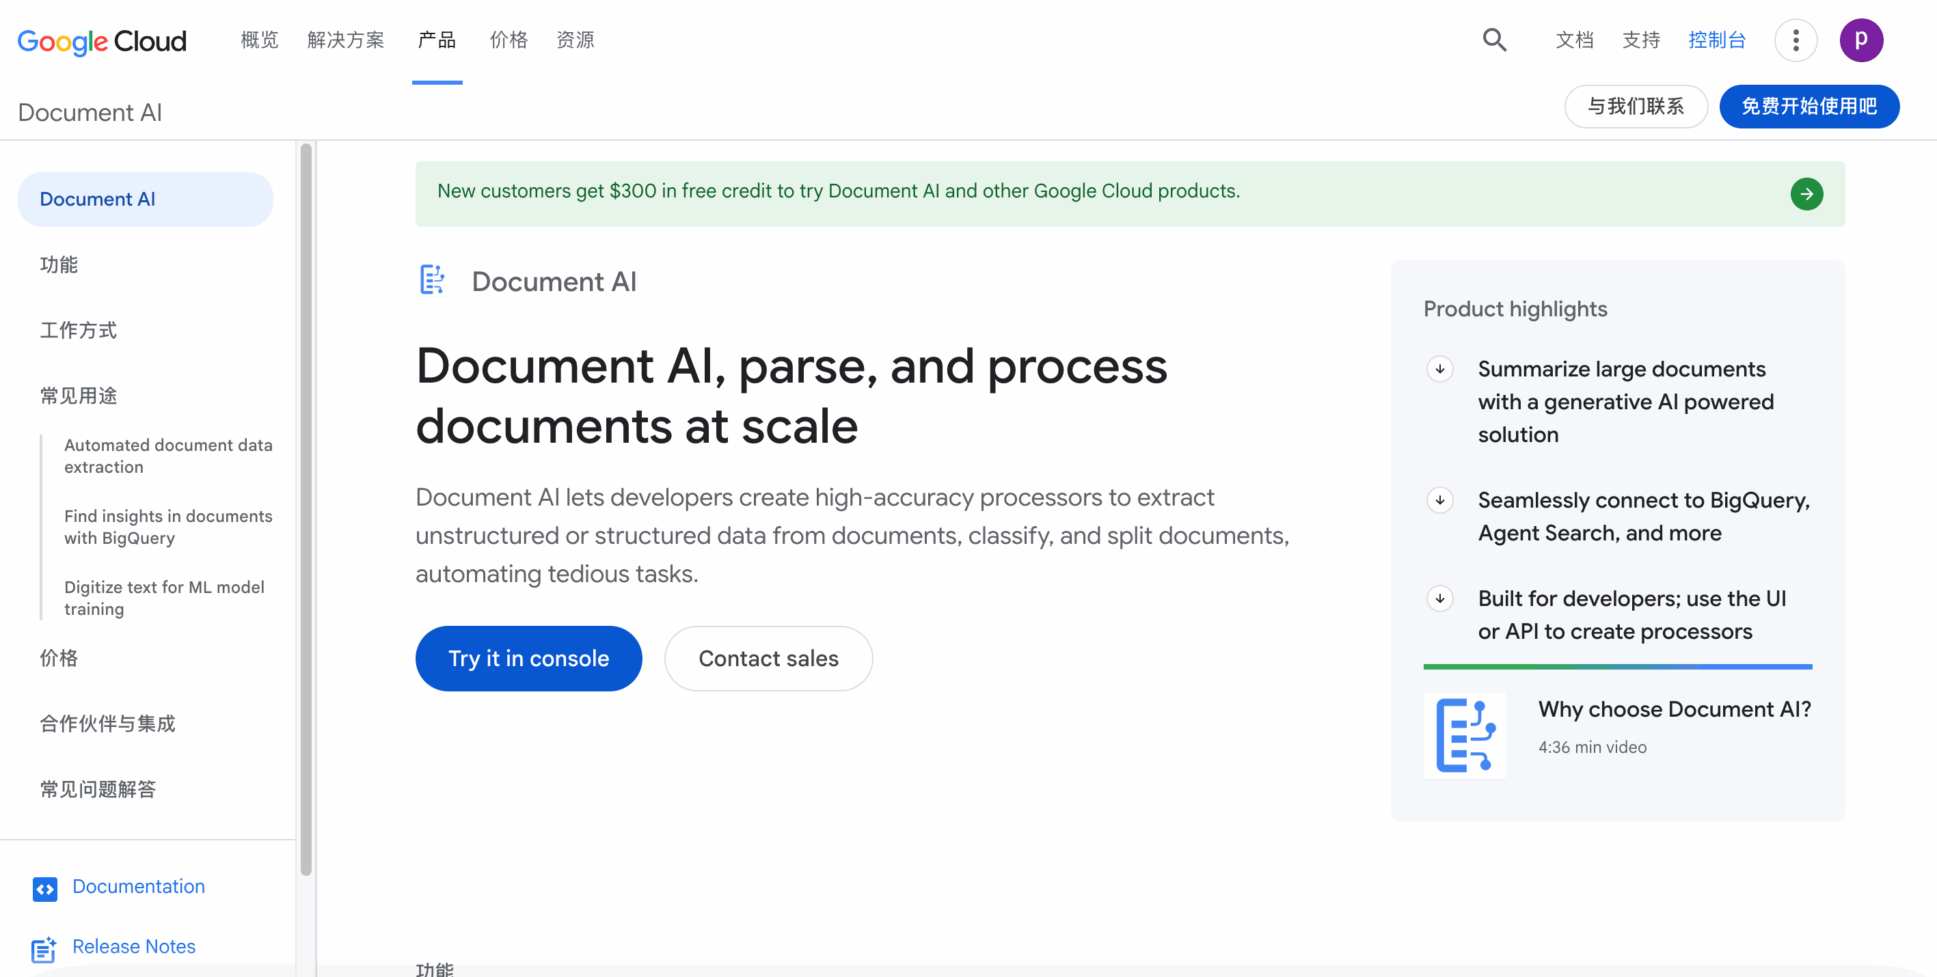Jump to 常见问题解答 section
This screenshot has width=1937, height=977.
(x=98, y=788)
